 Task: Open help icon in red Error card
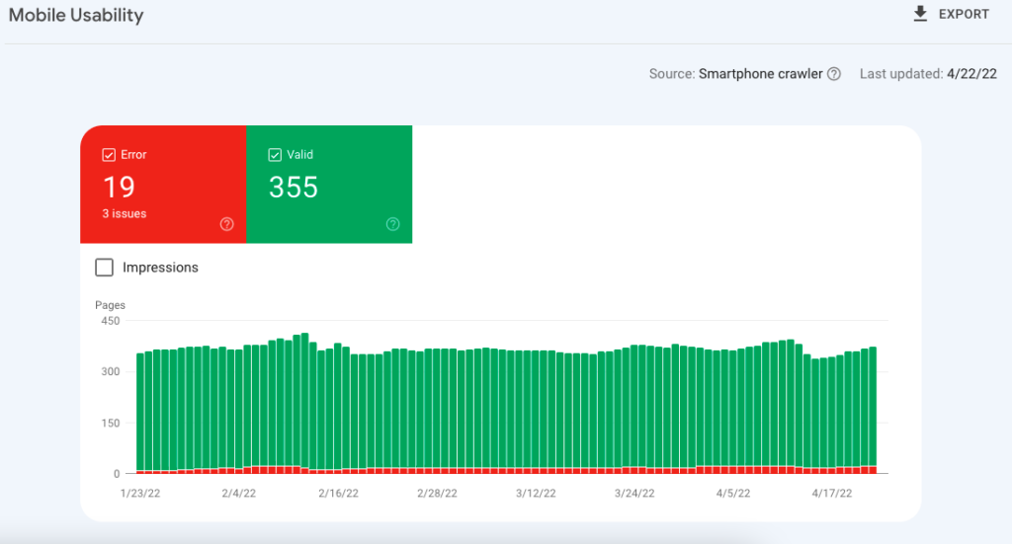click(226, 224)
